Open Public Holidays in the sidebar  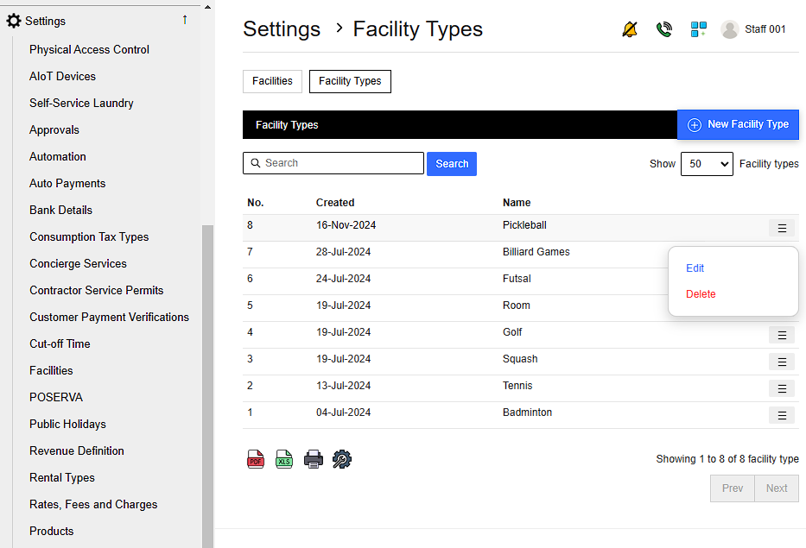point(67,424)
